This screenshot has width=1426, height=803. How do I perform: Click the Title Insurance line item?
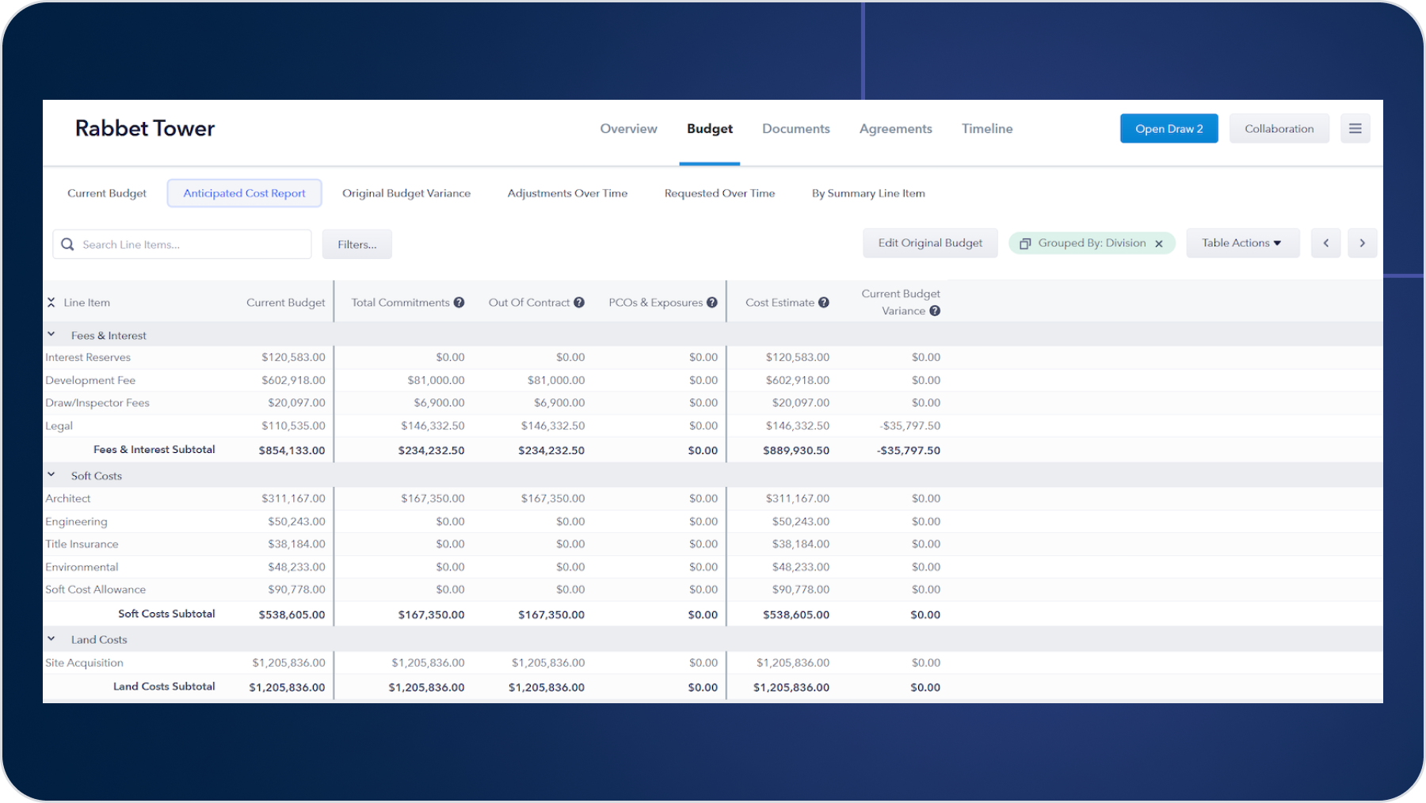(82, 544)
